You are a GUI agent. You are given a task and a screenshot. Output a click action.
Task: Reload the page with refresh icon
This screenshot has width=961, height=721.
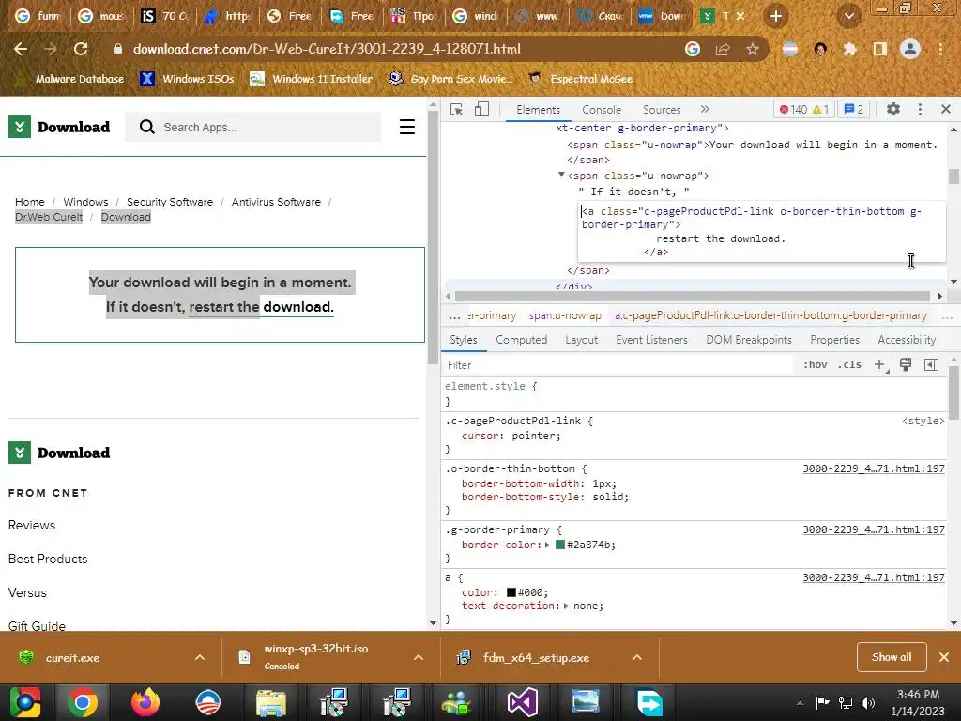click(81, 49)
